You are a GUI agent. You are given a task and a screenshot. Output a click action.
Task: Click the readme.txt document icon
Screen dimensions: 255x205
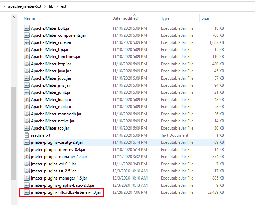(27, 135)
